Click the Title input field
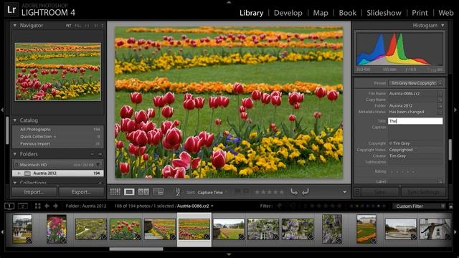The image size is (459, 258). click(x=415, y=121)
